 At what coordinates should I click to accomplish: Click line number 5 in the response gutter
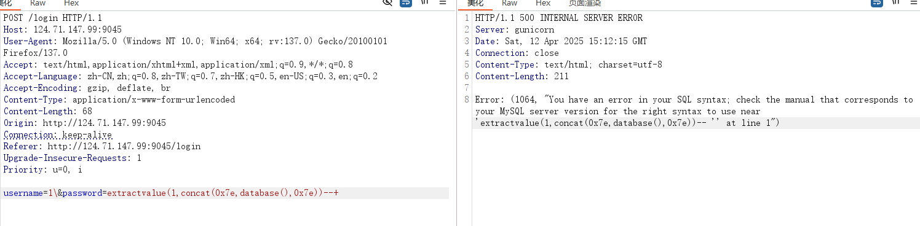[x=466, y=64]
